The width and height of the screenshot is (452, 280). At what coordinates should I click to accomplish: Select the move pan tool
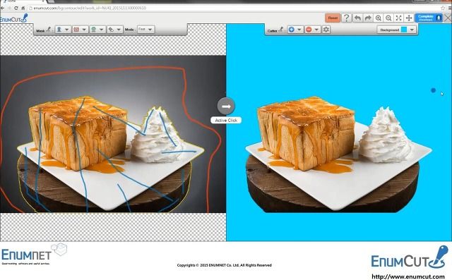click(x=409, y=18)
